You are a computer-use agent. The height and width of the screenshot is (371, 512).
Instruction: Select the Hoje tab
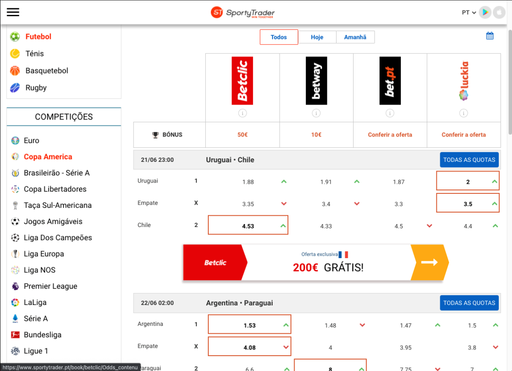(x=317, y=37)
